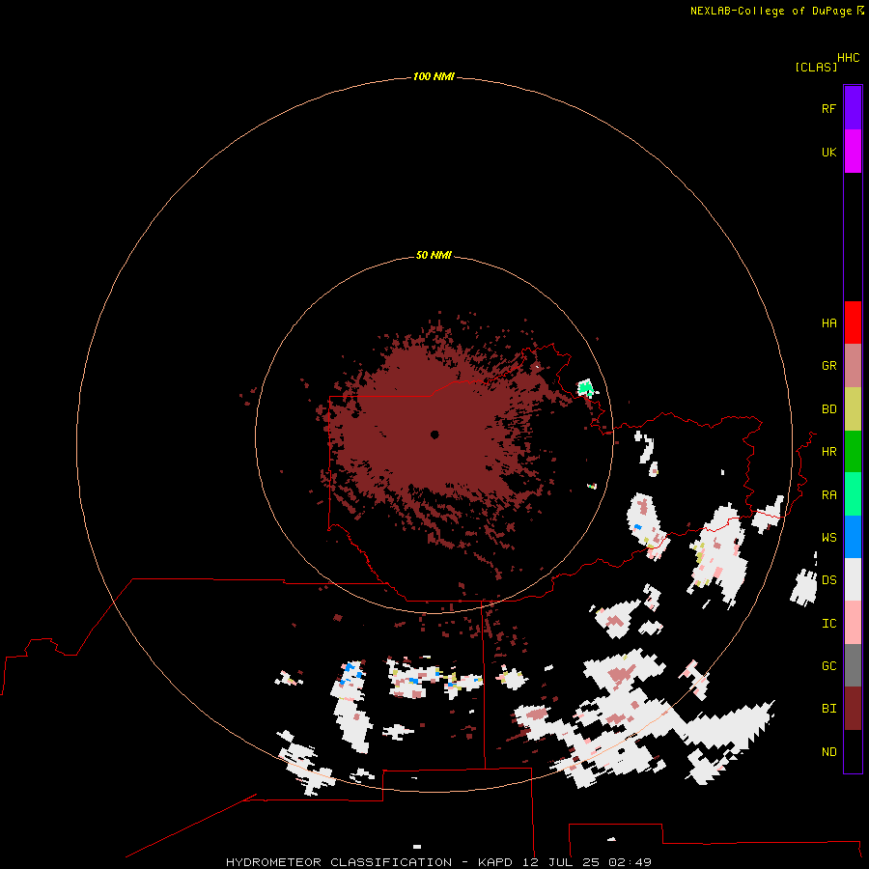Click the ND legend label
The height and width of the screenshot is (869, 869).
coord(828,752)
